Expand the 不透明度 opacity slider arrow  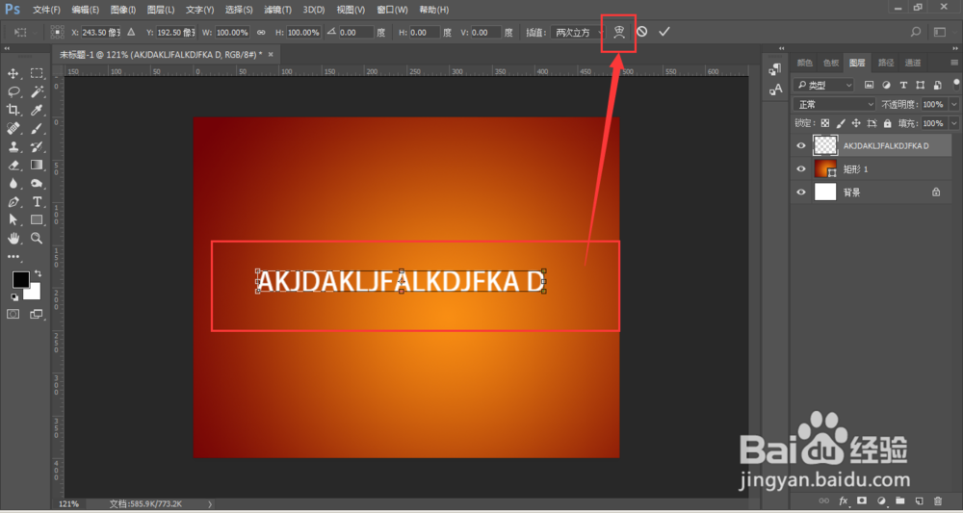pos(953,104)
